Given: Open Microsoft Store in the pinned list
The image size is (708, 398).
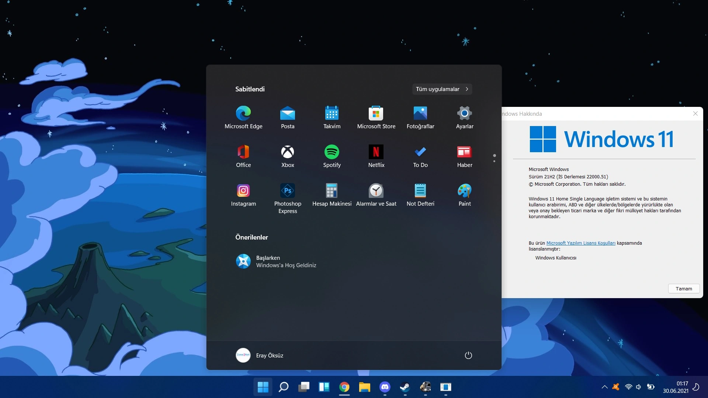Looking at the screenshot, I should (376, 118).
